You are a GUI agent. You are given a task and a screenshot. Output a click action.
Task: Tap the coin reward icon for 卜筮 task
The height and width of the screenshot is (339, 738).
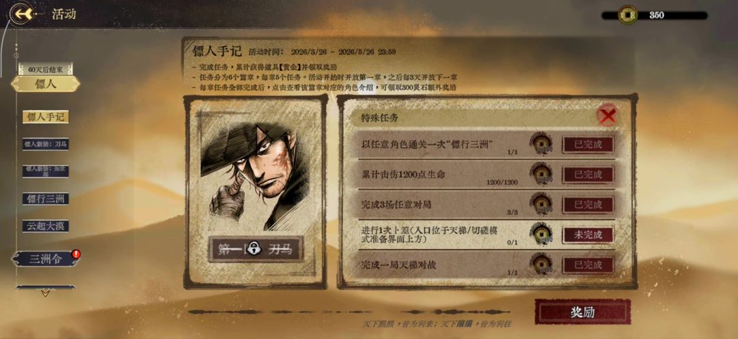(541, 234)
